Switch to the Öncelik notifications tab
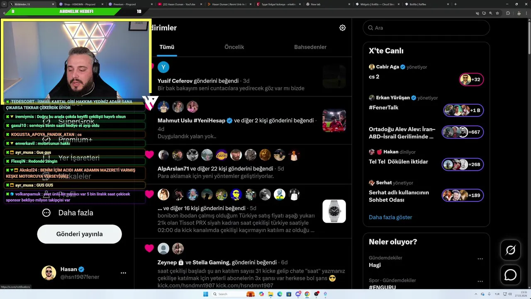Image resolution: width=531 pixels, height=299 pixels. (234, 47)
